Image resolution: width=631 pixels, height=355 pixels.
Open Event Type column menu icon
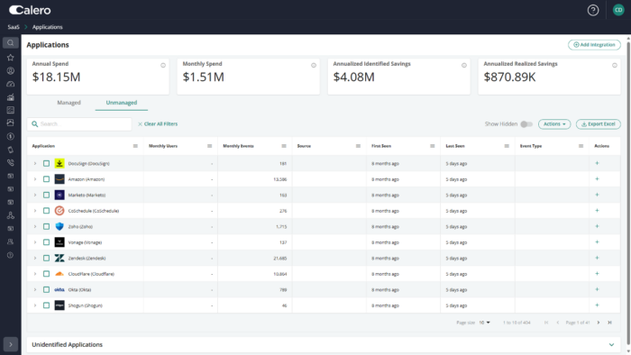(581, 146)
